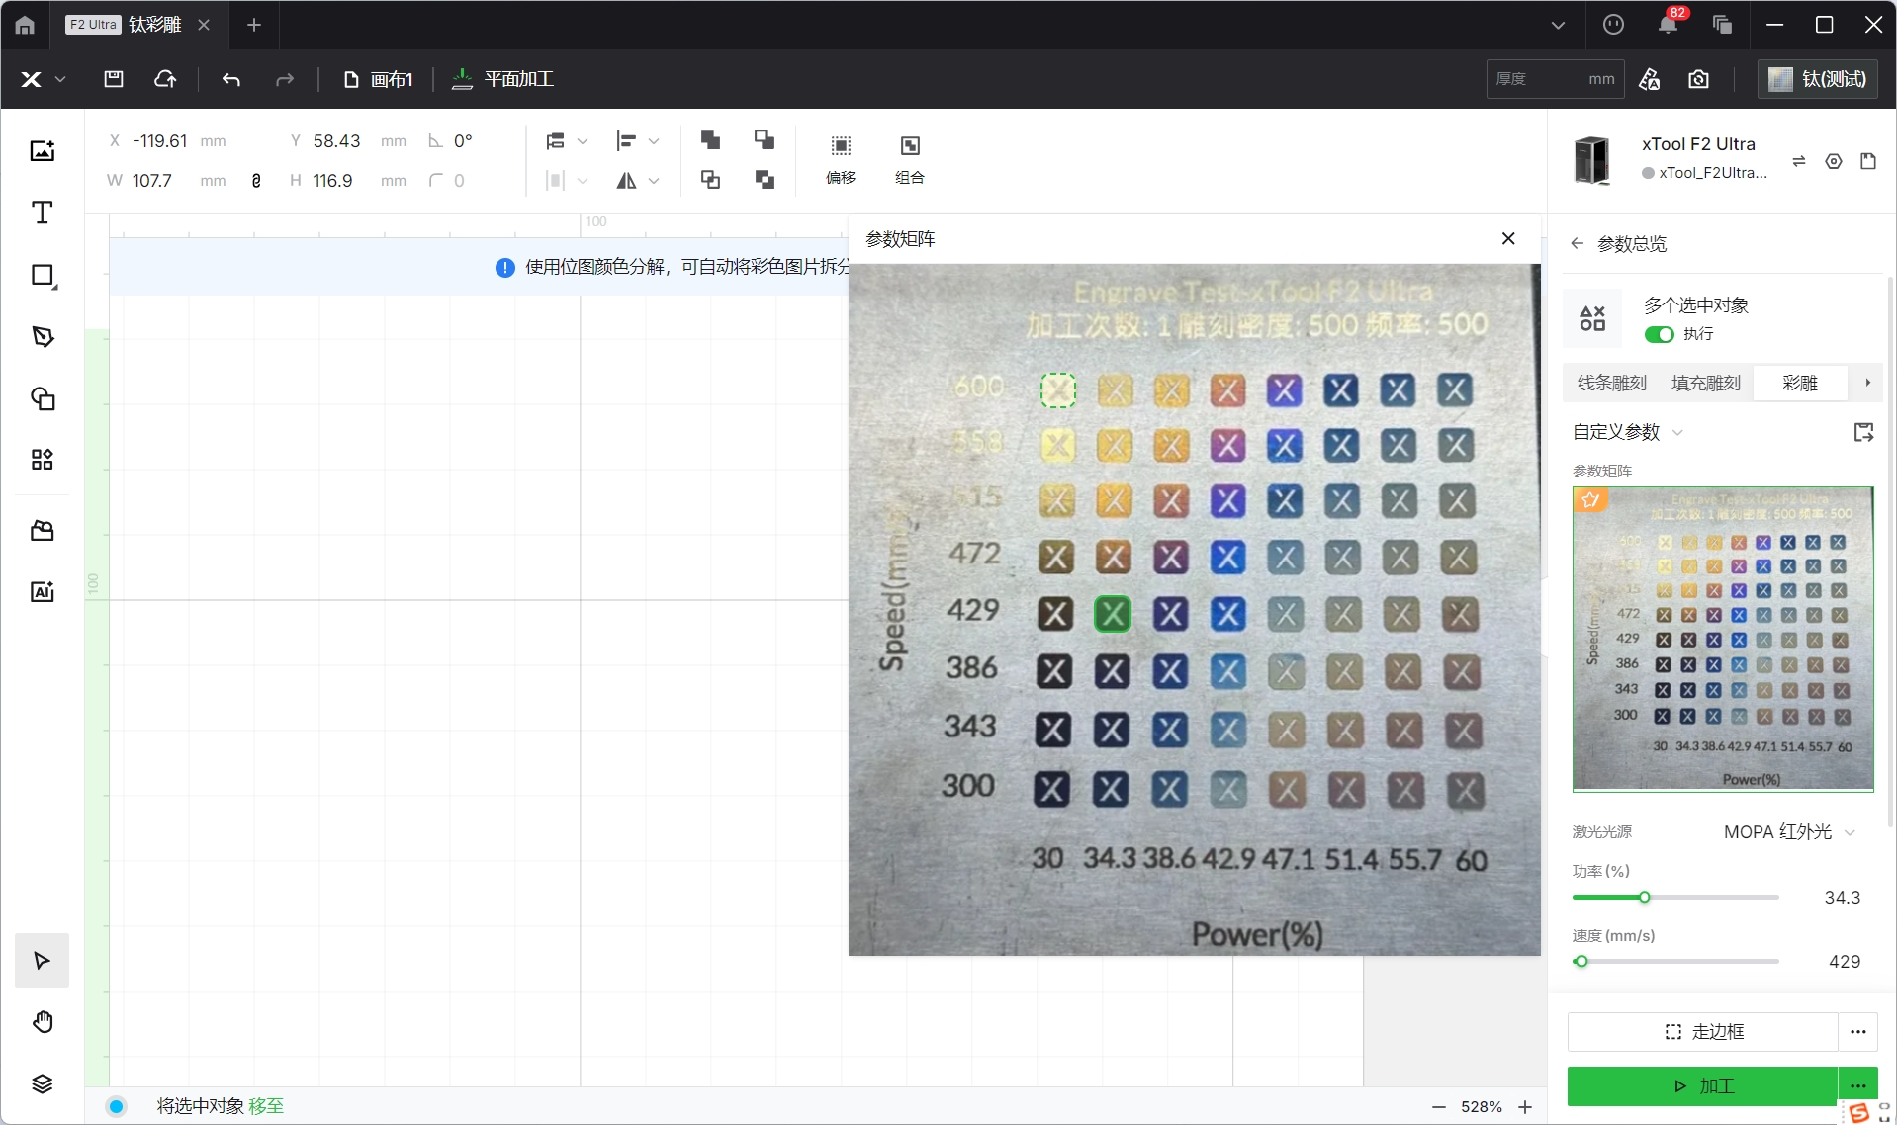
Task: Open more options beside 走边框
Action: coord(1858,1032)
